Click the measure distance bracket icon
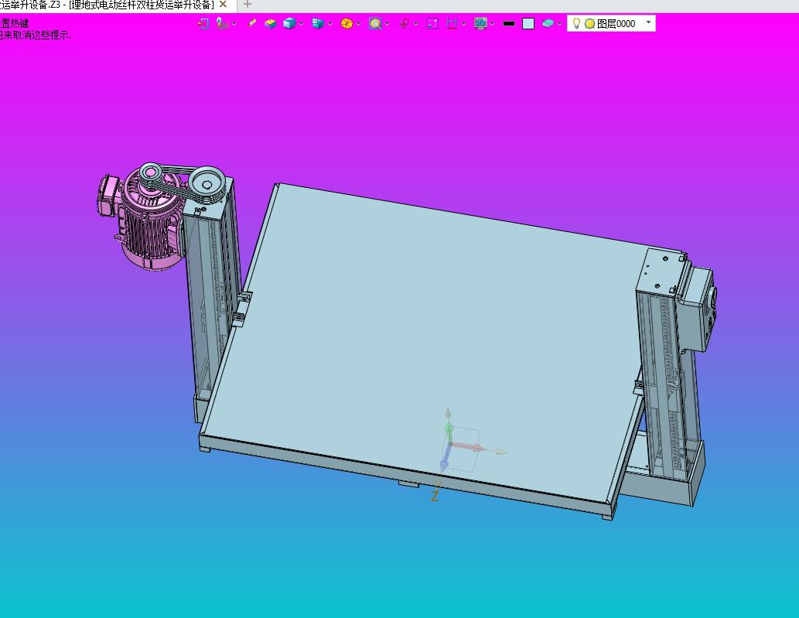The height and width of the screenshot is (618, 799). (x=452, y=23)
